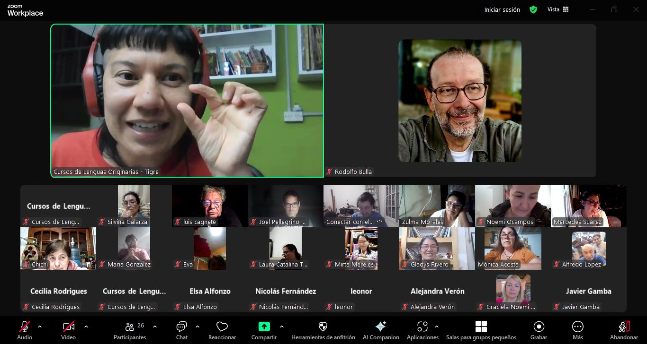This screenshot has width=647, height=344.
Task: Open the Vista layout menu
Action: (x=558, y=9)
